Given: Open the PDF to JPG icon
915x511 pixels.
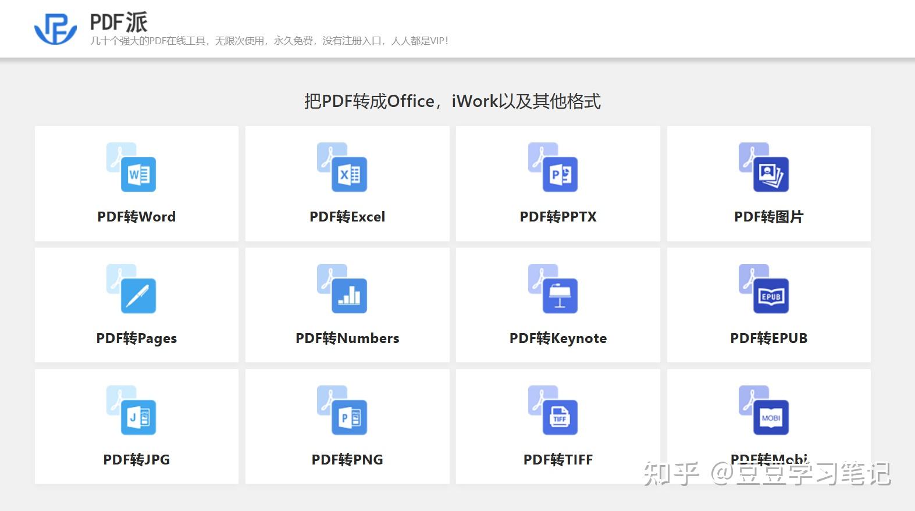Looking at the screenshot, I should click(x=131, y=410).
